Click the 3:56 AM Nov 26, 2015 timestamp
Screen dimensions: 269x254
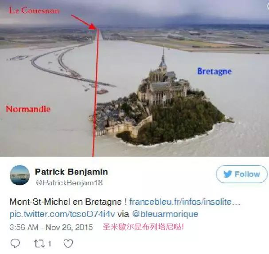click(51, 227)
